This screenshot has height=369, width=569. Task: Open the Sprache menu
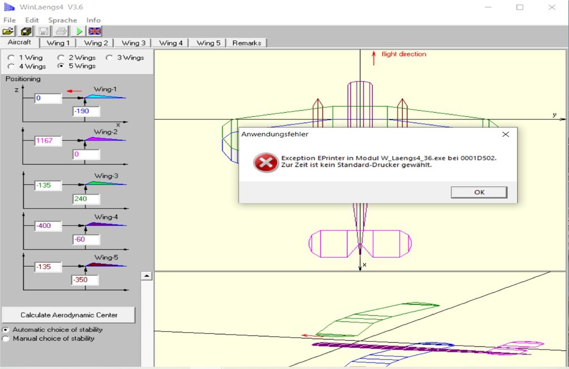click(x=62, y=20)
